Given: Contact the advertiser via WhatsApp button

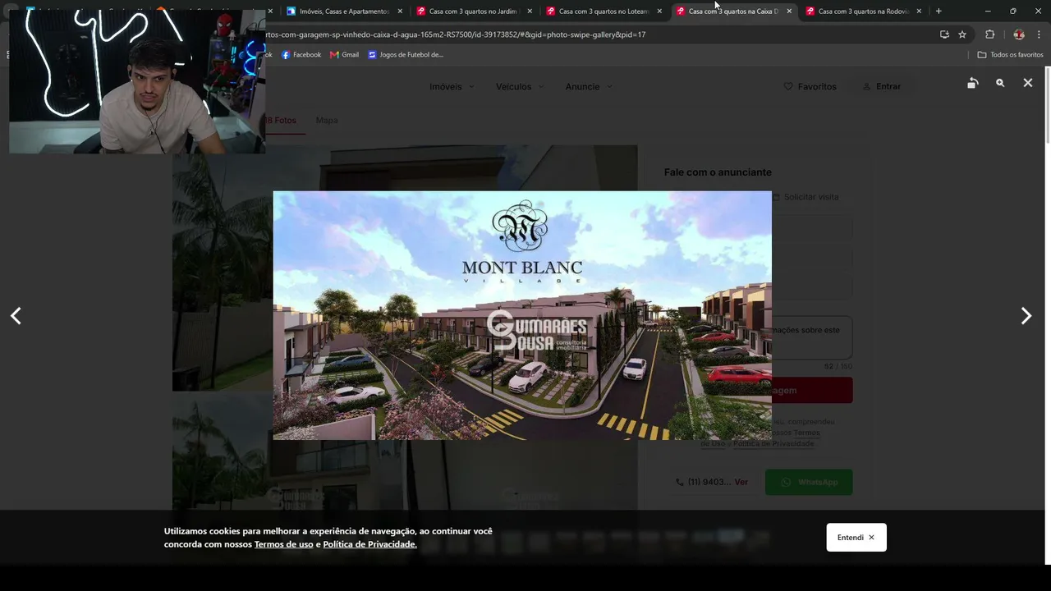Looking at the screenshot, I should click(809, 482).
